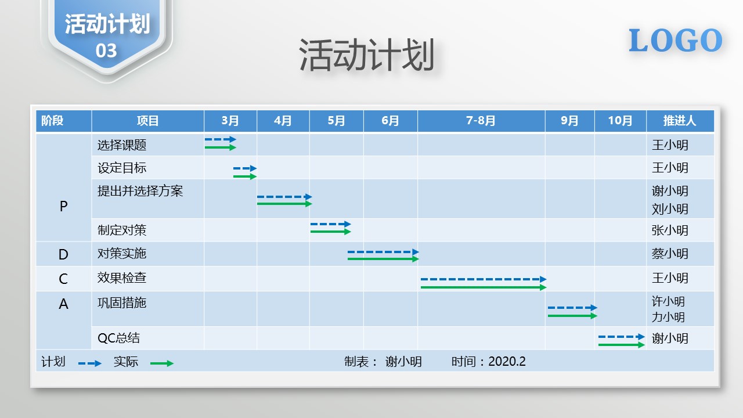Select the dashed blue arrow in the 巩固措施 row
The width and height of the screenshot is (743, 418).
(x=572, y=308)
